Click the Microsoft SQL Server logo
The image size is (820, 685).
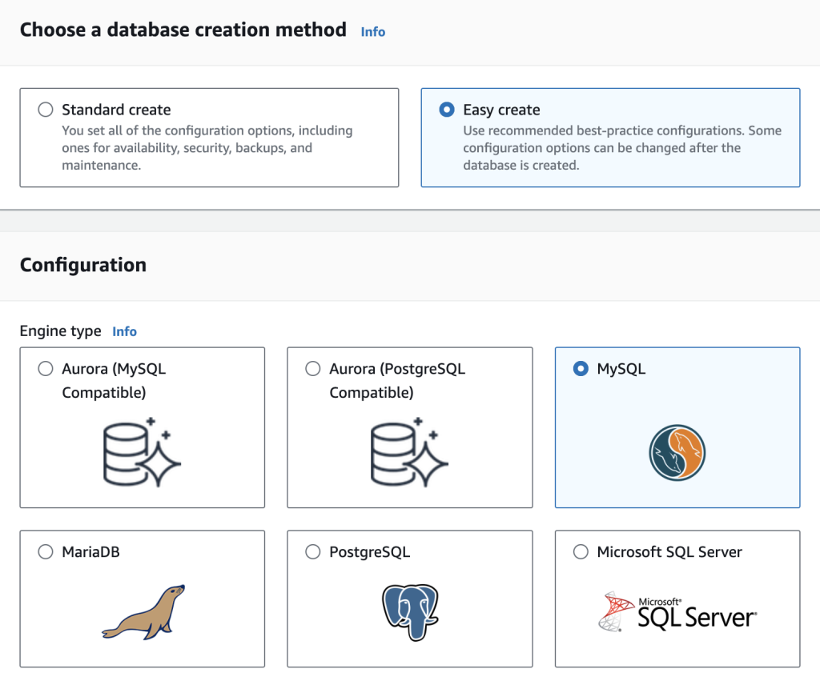678,612
